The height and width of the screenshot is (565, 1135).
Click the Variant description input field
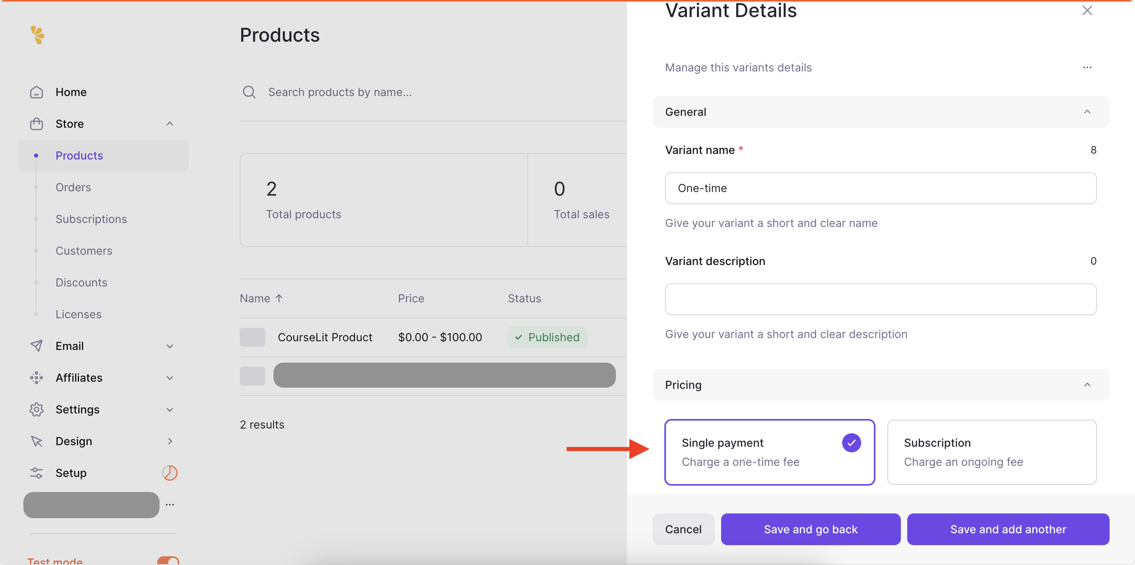pyautogui.click(x=880, y=299)
